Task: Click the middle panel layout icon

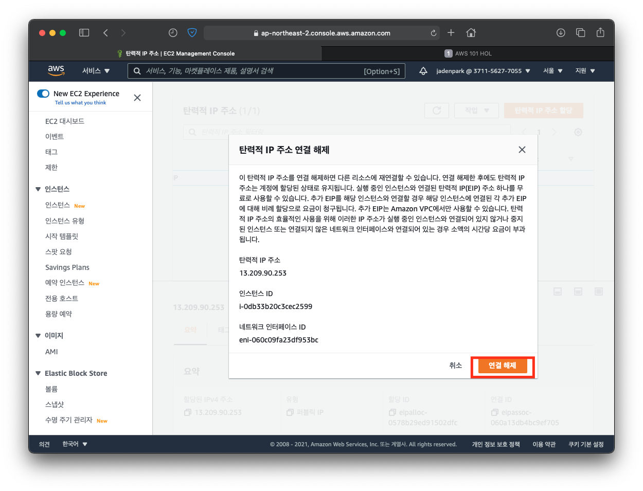Action: pos(578,292)
